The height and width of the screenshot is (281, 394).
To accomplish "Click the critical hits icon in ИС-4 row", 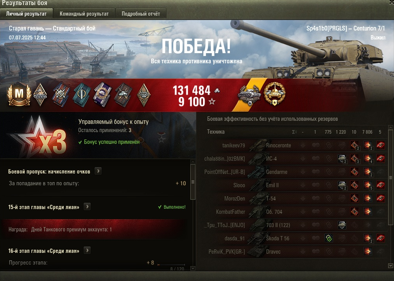I will point(354,159).
